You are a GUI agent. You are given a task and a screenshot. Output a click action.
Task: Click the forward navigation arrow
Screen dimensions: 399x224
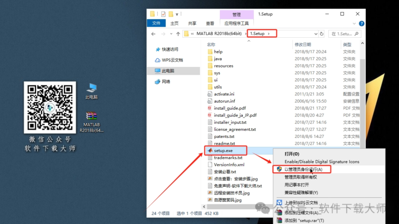[163, 34]
